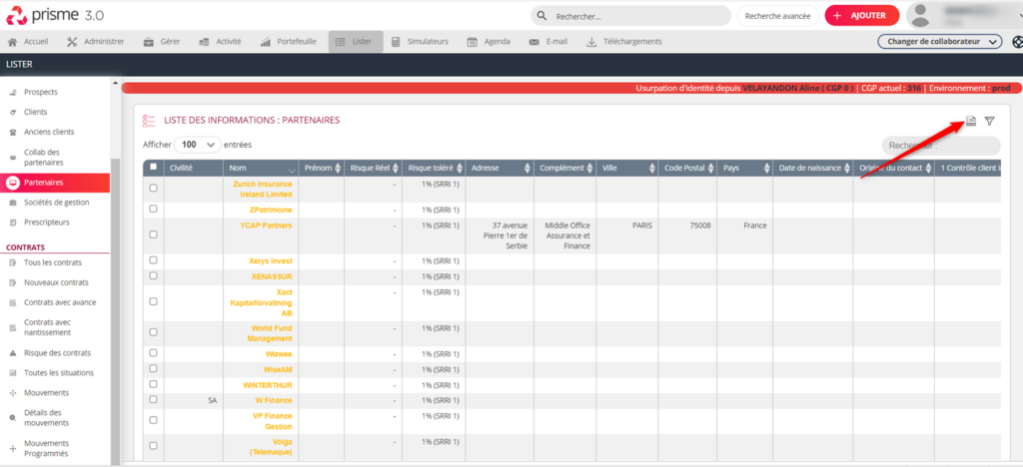
Task: Check the select-all header checkbox
Action: point(153,168)
